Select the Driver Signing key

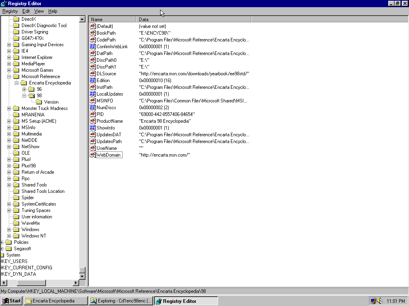coord(35,32)
